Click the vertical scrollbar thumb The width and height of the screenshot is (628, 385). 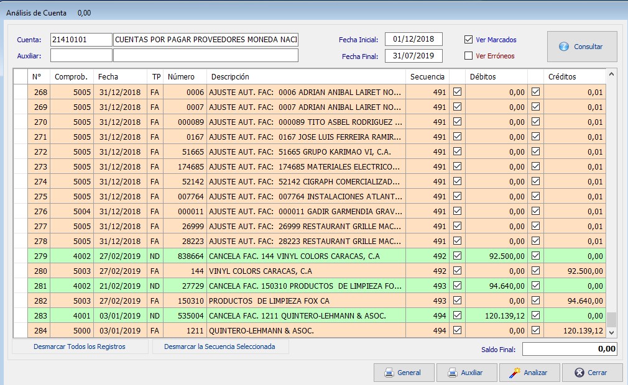point(611,319)
